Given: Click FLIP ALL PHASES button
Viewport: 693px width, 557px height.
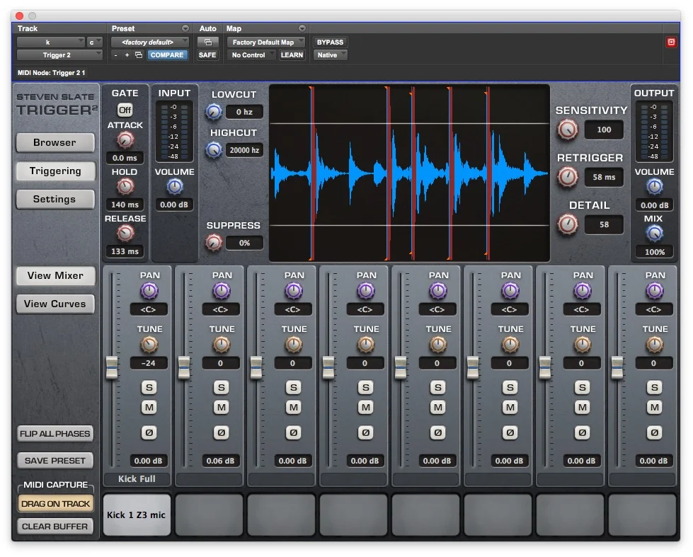Looking at the screenshot, I should (x=55, y=434).
